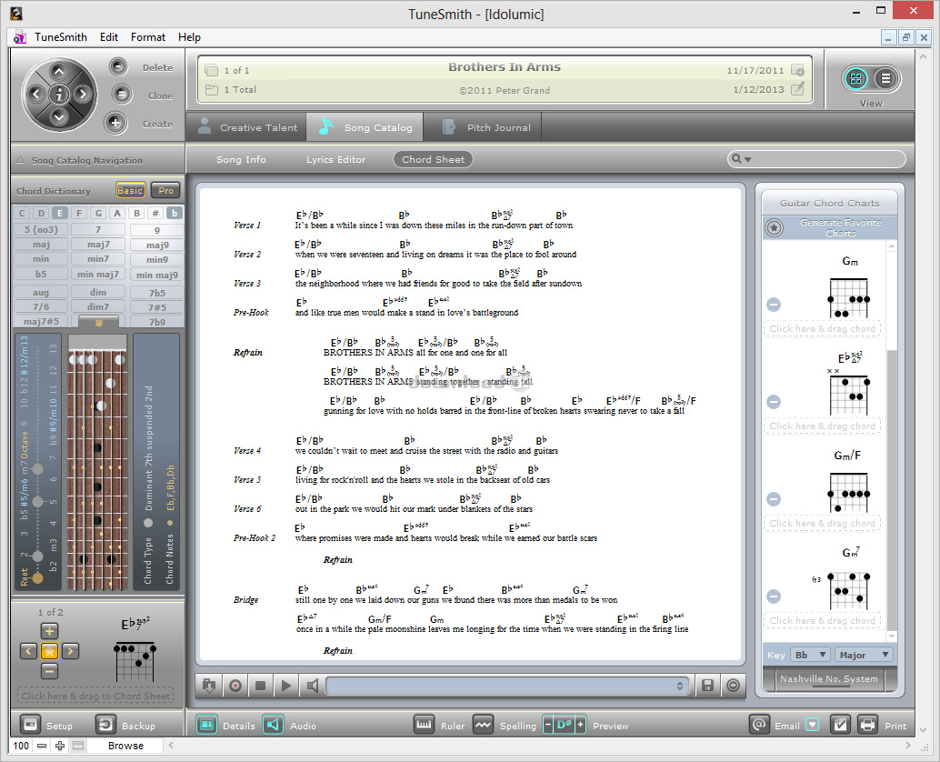The height and width of the screenshot is (762, 940).
Task: Open the Key Bb dropdown
Action: point(810,655)
